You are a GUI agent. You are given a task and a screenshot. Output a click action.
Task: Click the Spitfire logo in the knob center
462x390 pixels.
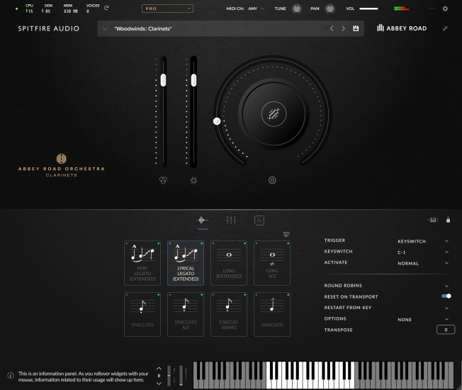[274, 114]
